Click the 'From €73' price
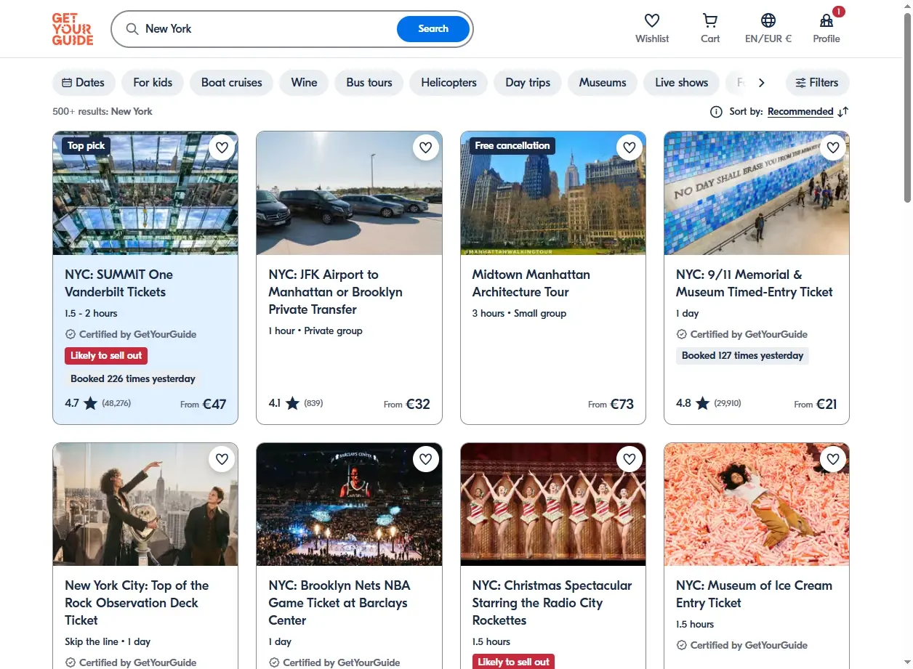This screenshot has width=913, height=669. tap(611, 404)
